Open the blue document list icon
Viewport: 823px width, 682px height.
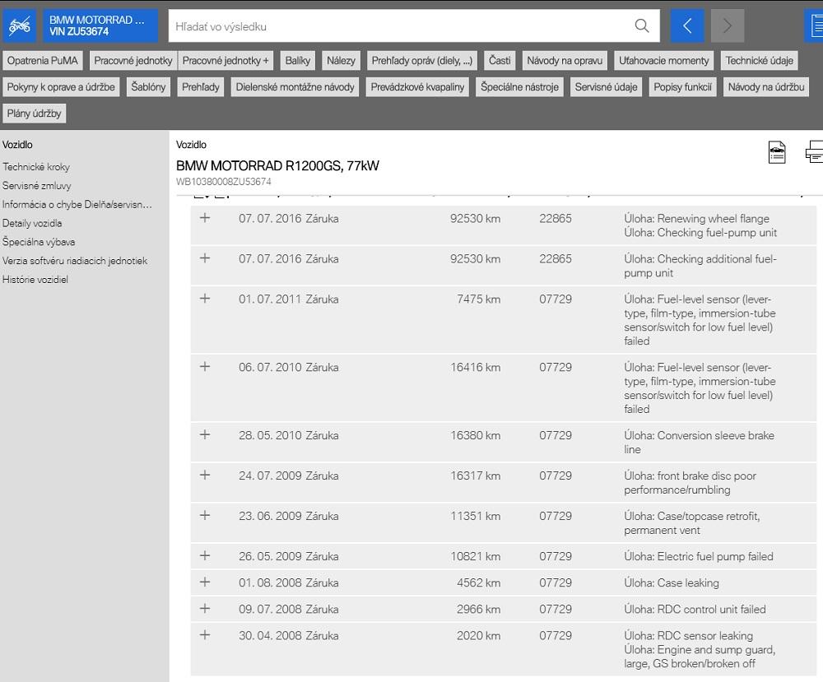tap(814, 26)
